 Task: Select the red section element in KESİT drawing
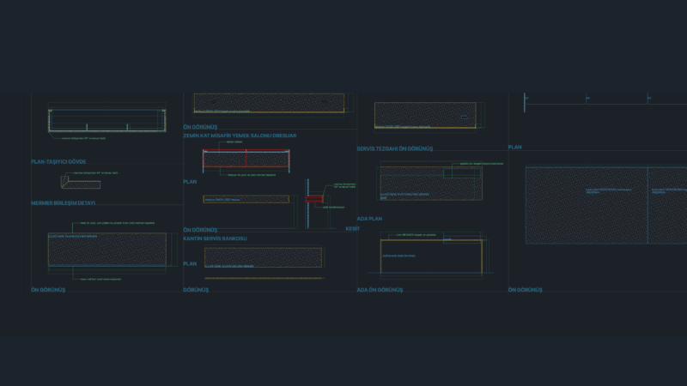point(314,199)
